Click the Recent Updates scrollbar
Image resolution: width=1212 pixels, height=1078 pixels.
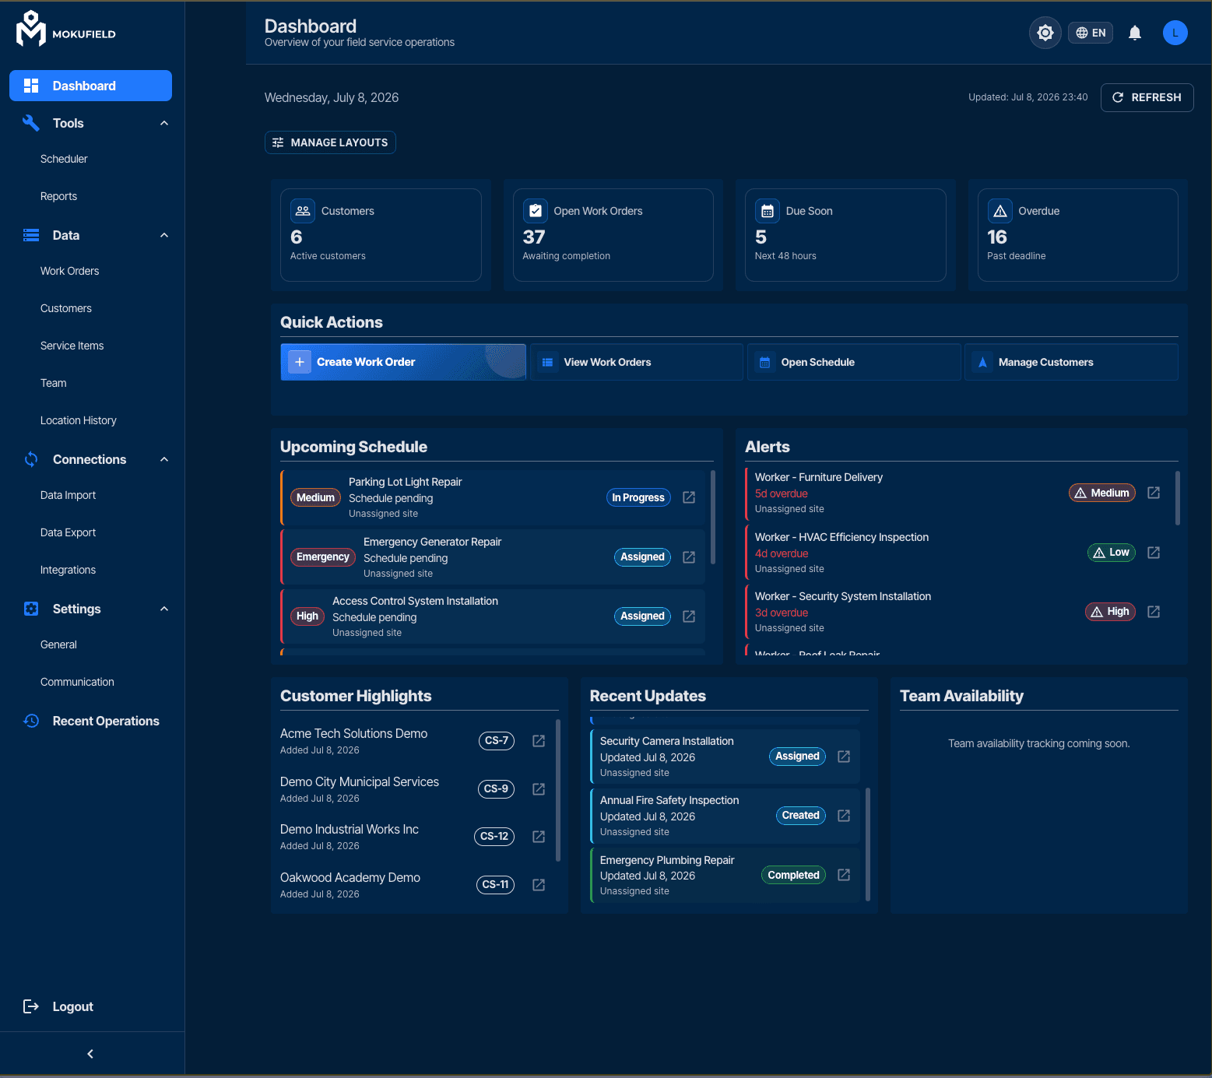point(867,844)
